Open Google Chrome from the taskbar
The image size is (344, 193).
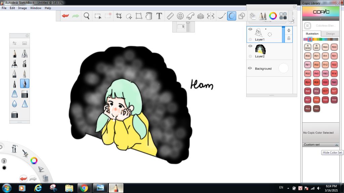(84, 188)
